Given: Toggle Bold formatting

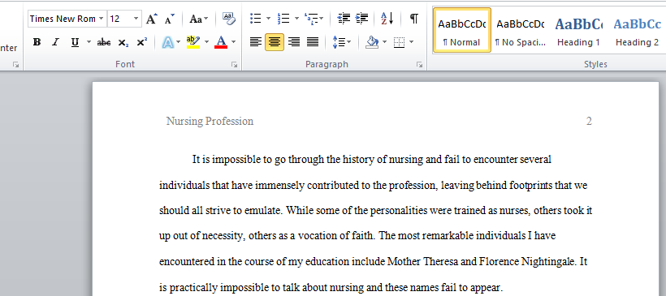Looking at the screenshot, I should coord(37,42).
